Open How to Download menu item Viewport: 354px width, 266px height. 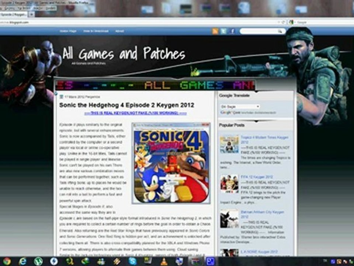(x=96, y=31)
